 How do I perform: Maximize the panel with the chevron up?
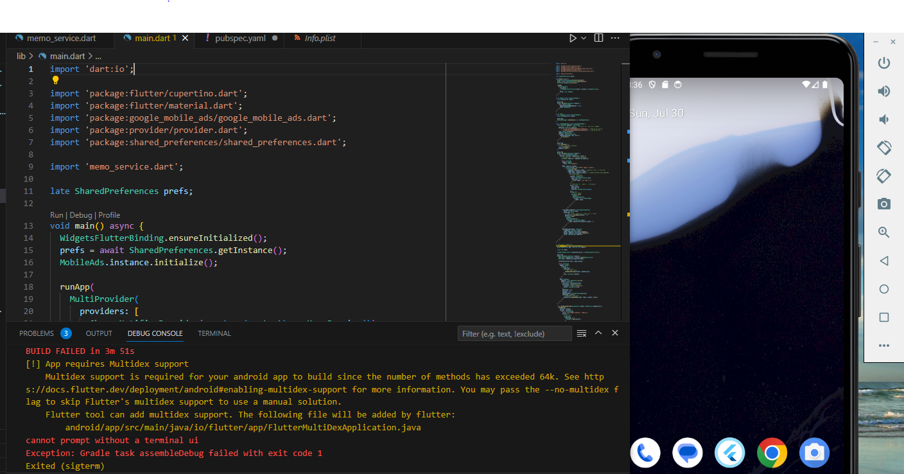point(598,333)
